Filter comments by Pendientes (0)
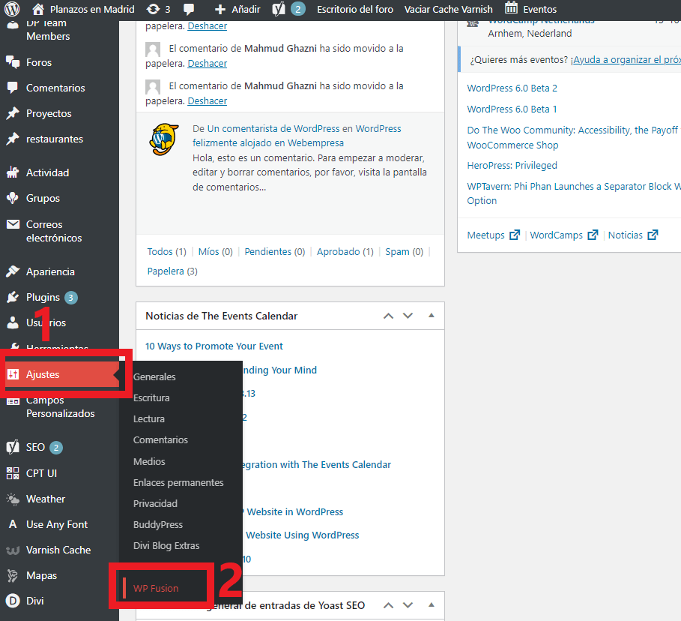The image size is (681, 621). coord(274,251)
